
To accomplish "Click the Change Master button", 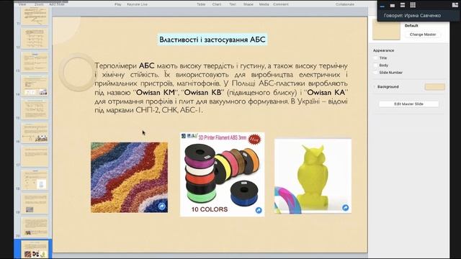I will point(423,35).
